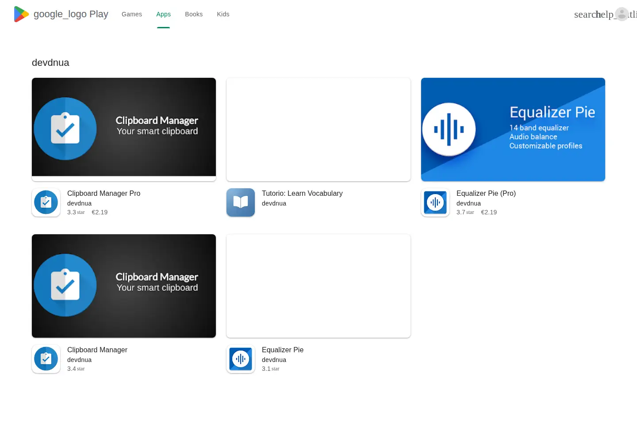Screen dimensions: 637x442
Task: Click the blank Tutorio banner card
Action: 318,130
